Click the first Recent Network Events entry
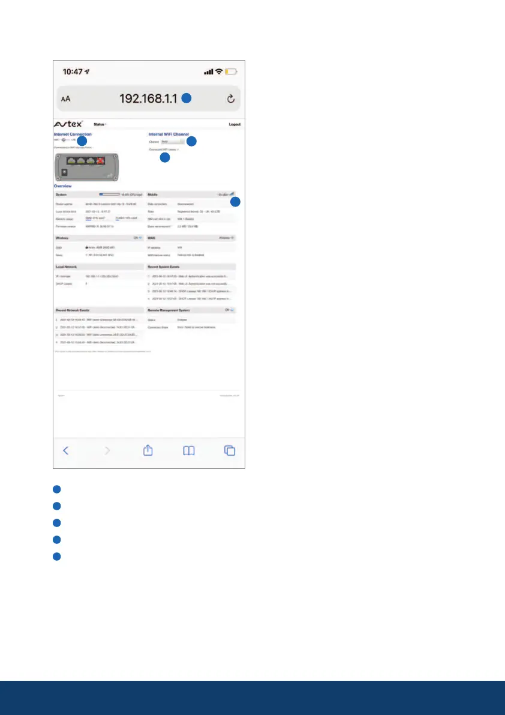The width and height of the screenshot is (505, 715). (97, 319)
